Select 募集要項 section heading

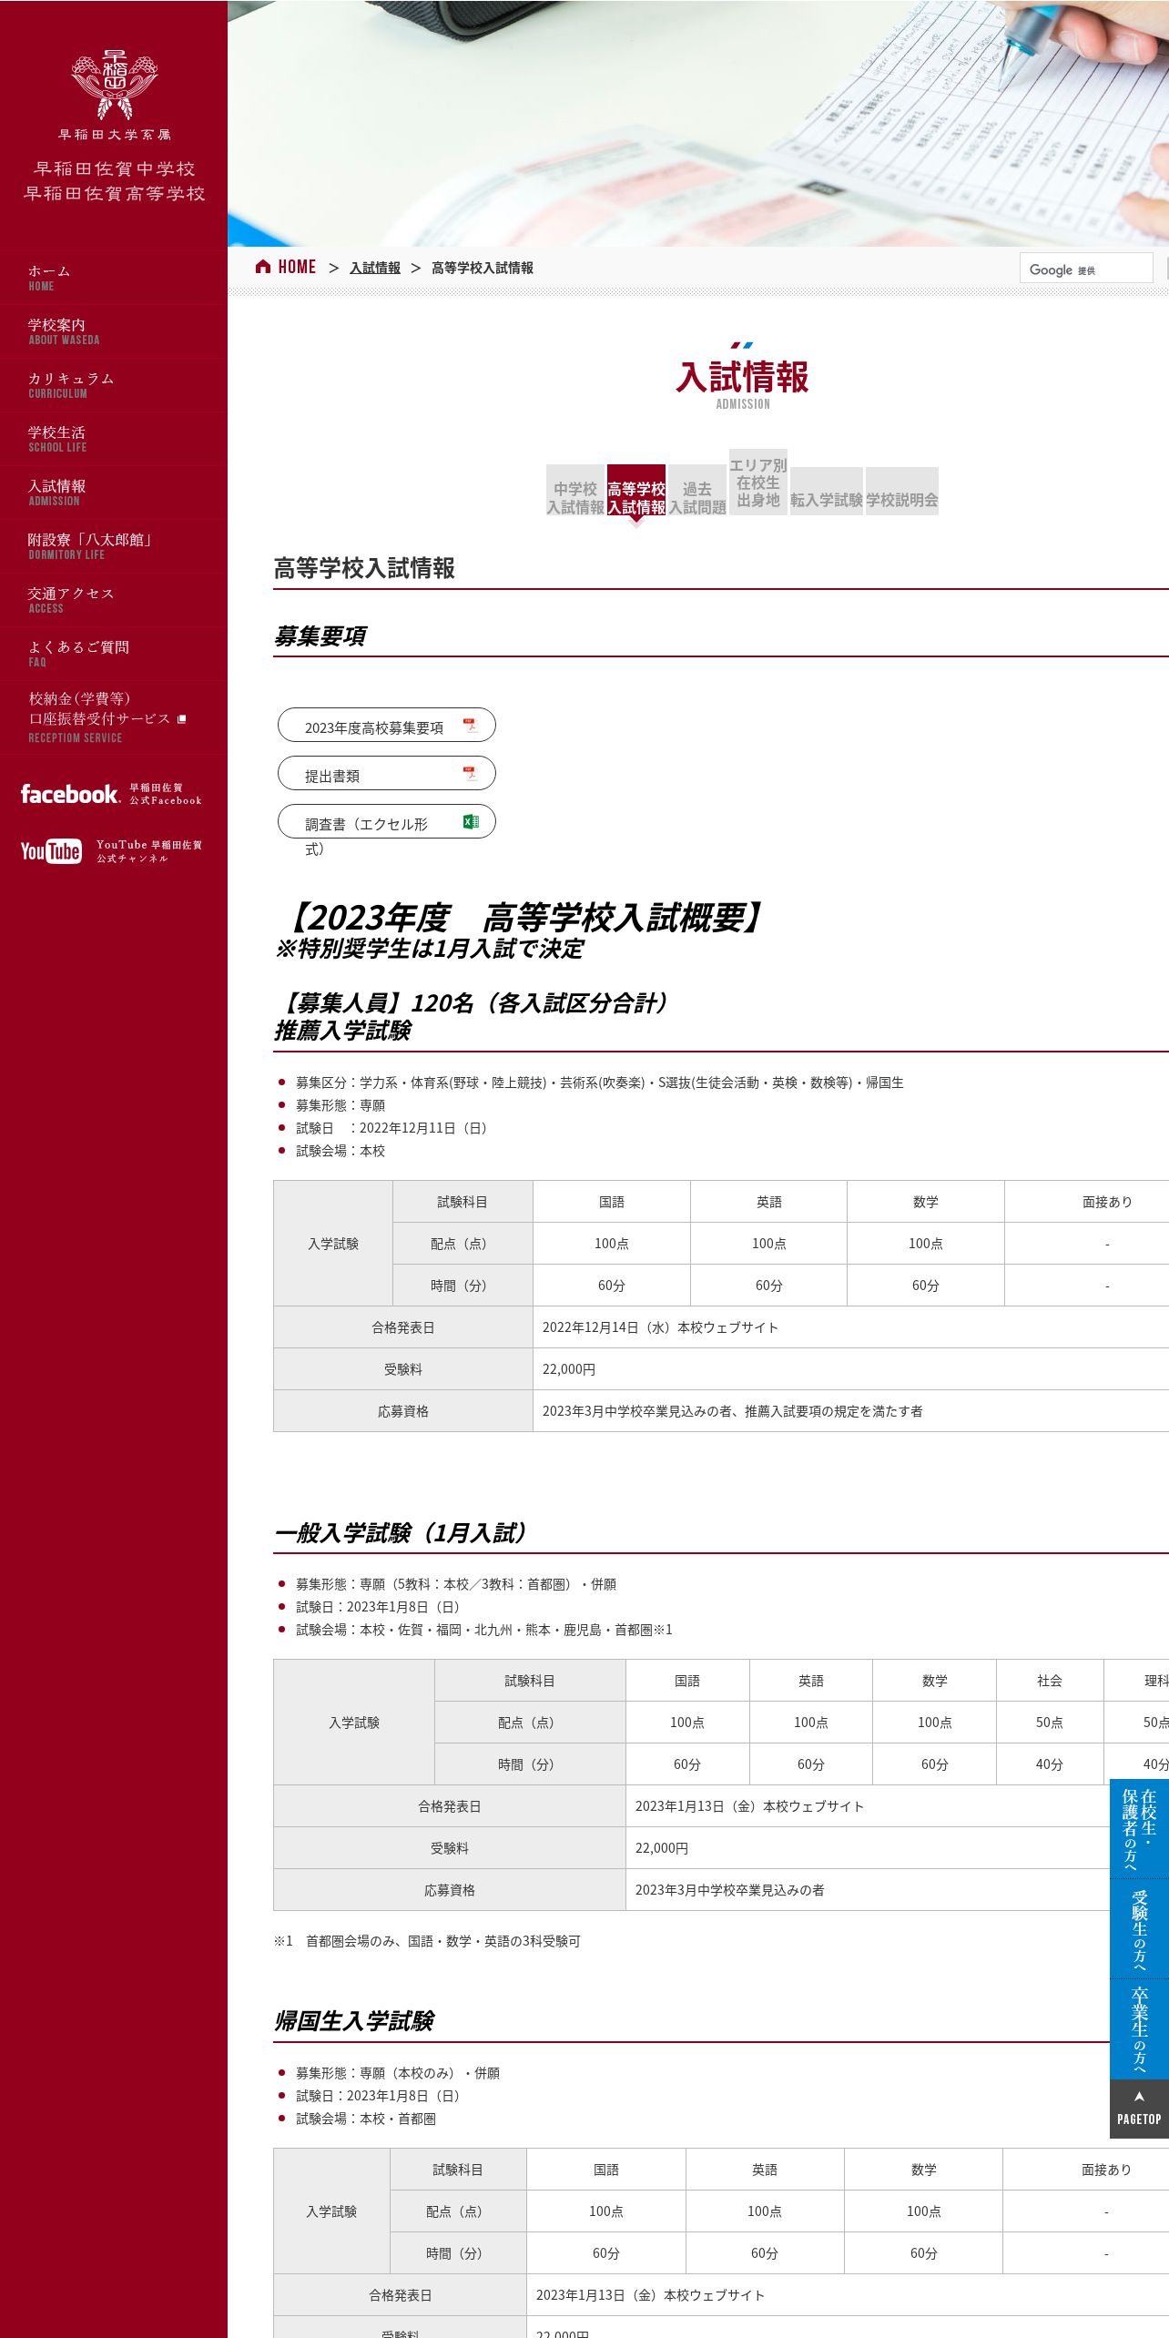click(x=320, y=636)
